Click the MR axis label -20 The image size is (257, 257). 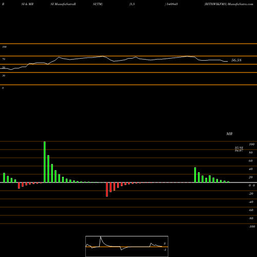click(x=251, y=194)
